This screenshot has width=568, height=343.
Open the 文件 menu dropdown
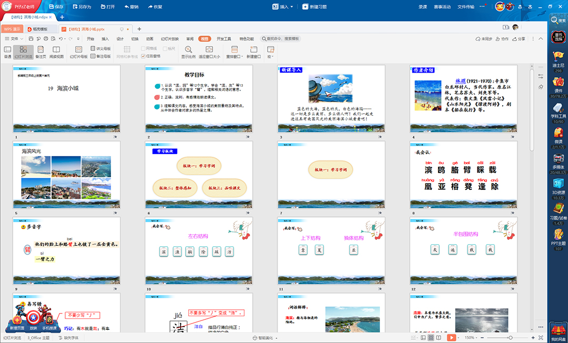[x=14, y=39]
